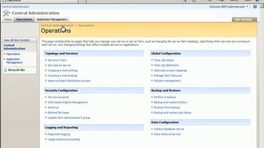Viewport: 264px width, 148px height.
Task: Open Timer job definitions
Action: pos(166,65)
